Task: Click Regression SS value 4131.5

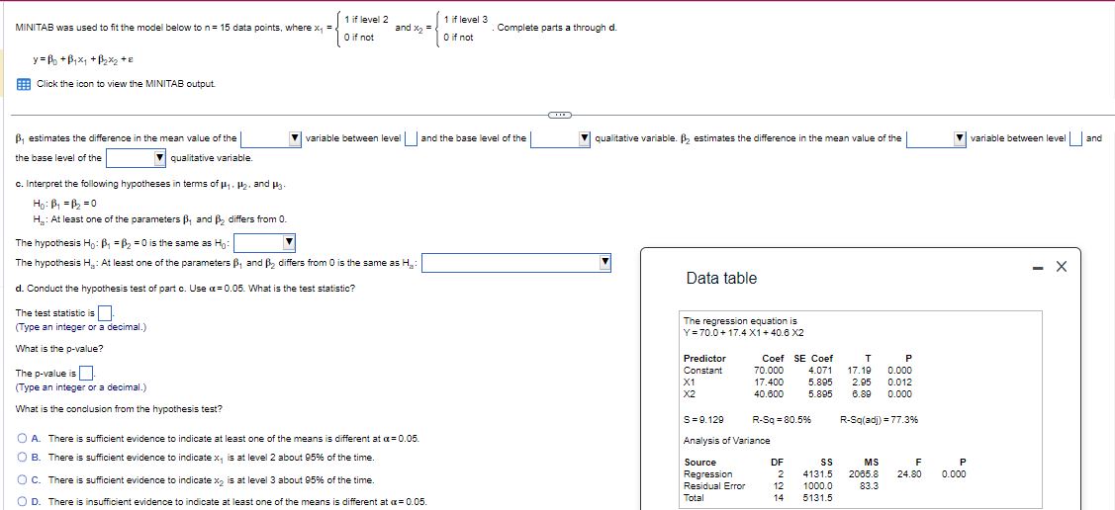Action: tap(818, 473)
